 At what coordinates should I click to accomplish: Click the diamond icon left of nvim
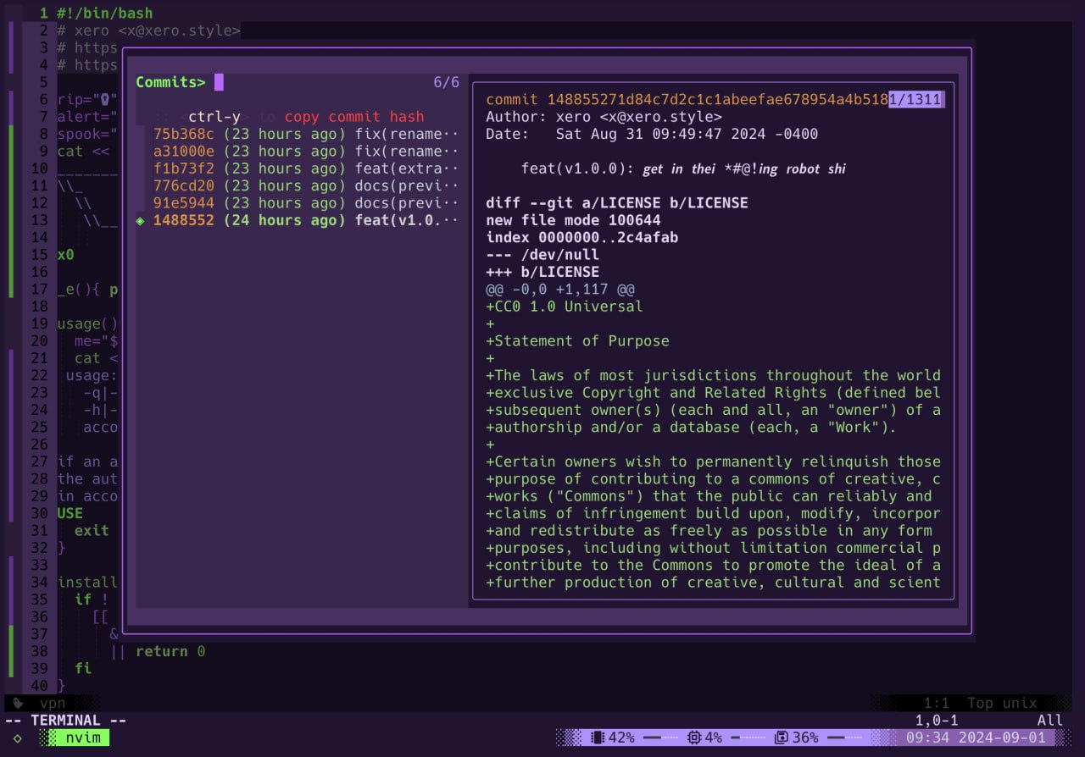click(x=18, y=738)
